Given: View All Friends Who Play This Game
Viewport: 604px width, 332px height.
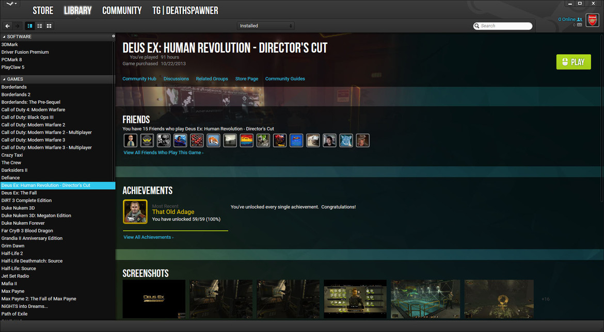Looking at the screenshot, I should pos(163,153).
